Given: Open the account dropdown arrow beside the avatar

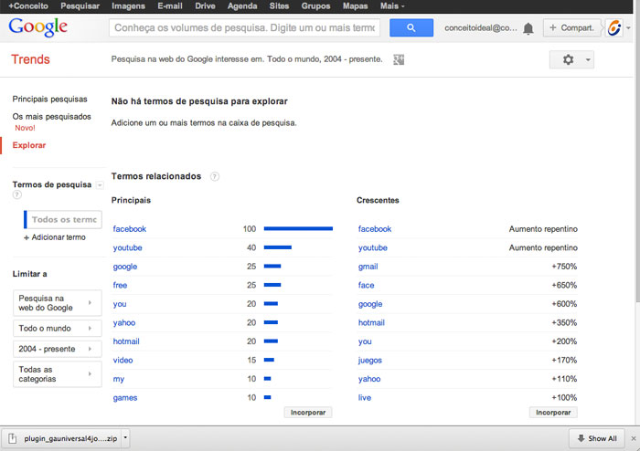Looking at the screenshot, I should coord(629,27).
